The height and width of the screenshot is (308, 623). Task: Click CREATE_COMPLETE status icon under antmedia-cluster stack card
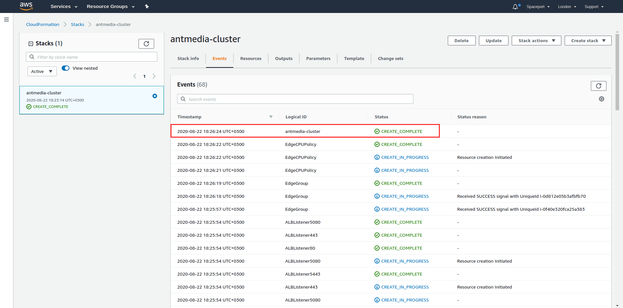click(29, 107)
